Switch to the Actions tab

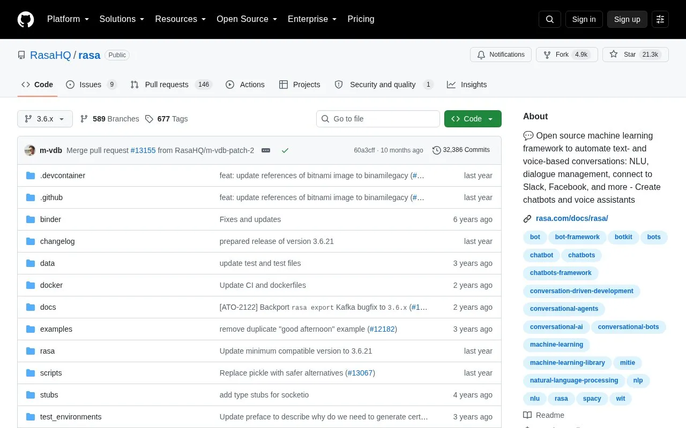pyautogui.click(x=245, y=85)
